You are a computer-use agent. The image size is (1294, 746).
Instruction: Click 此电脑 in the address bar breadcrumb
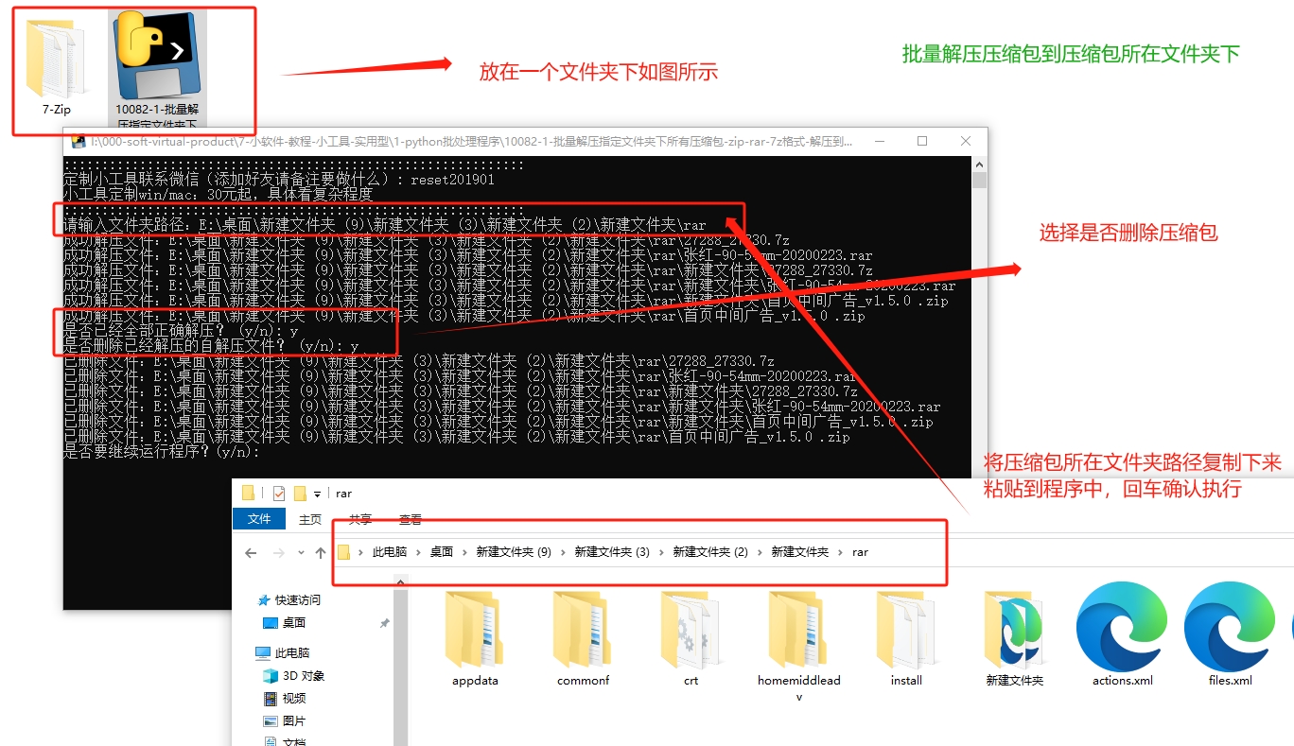click(390, 552)
